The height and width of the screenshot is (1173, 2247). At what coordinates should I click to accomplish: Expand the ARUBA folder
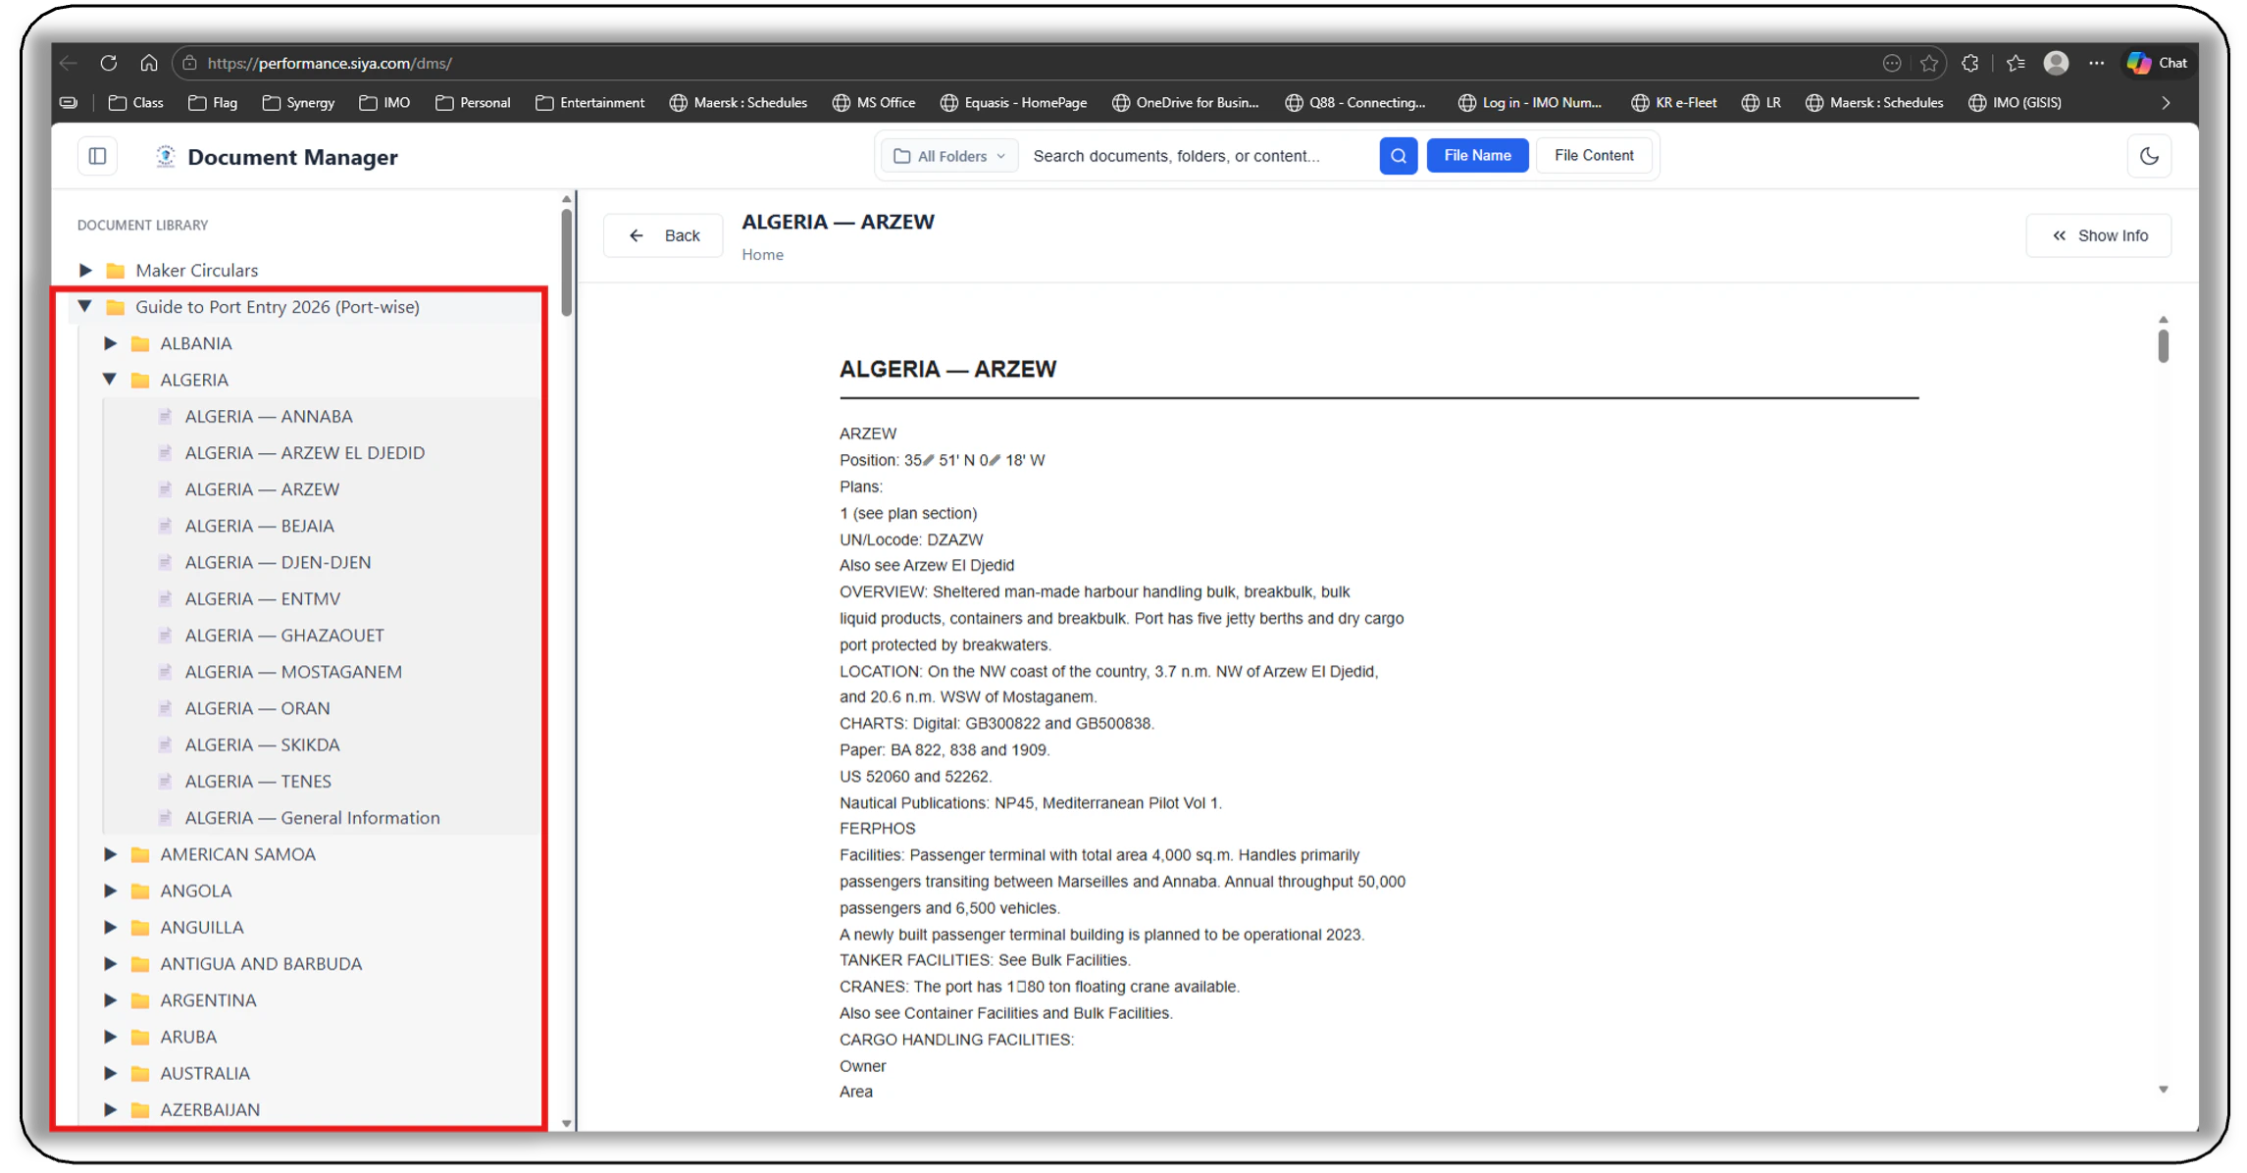(110, 1037)
